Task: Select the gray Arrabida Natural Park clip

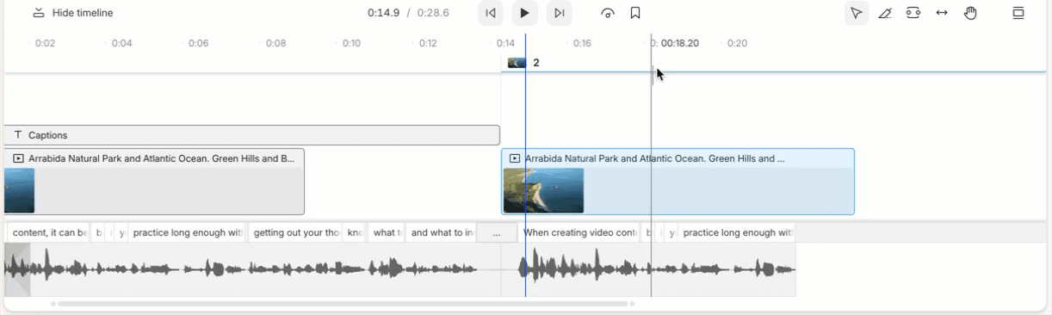Action: point(154,182)
